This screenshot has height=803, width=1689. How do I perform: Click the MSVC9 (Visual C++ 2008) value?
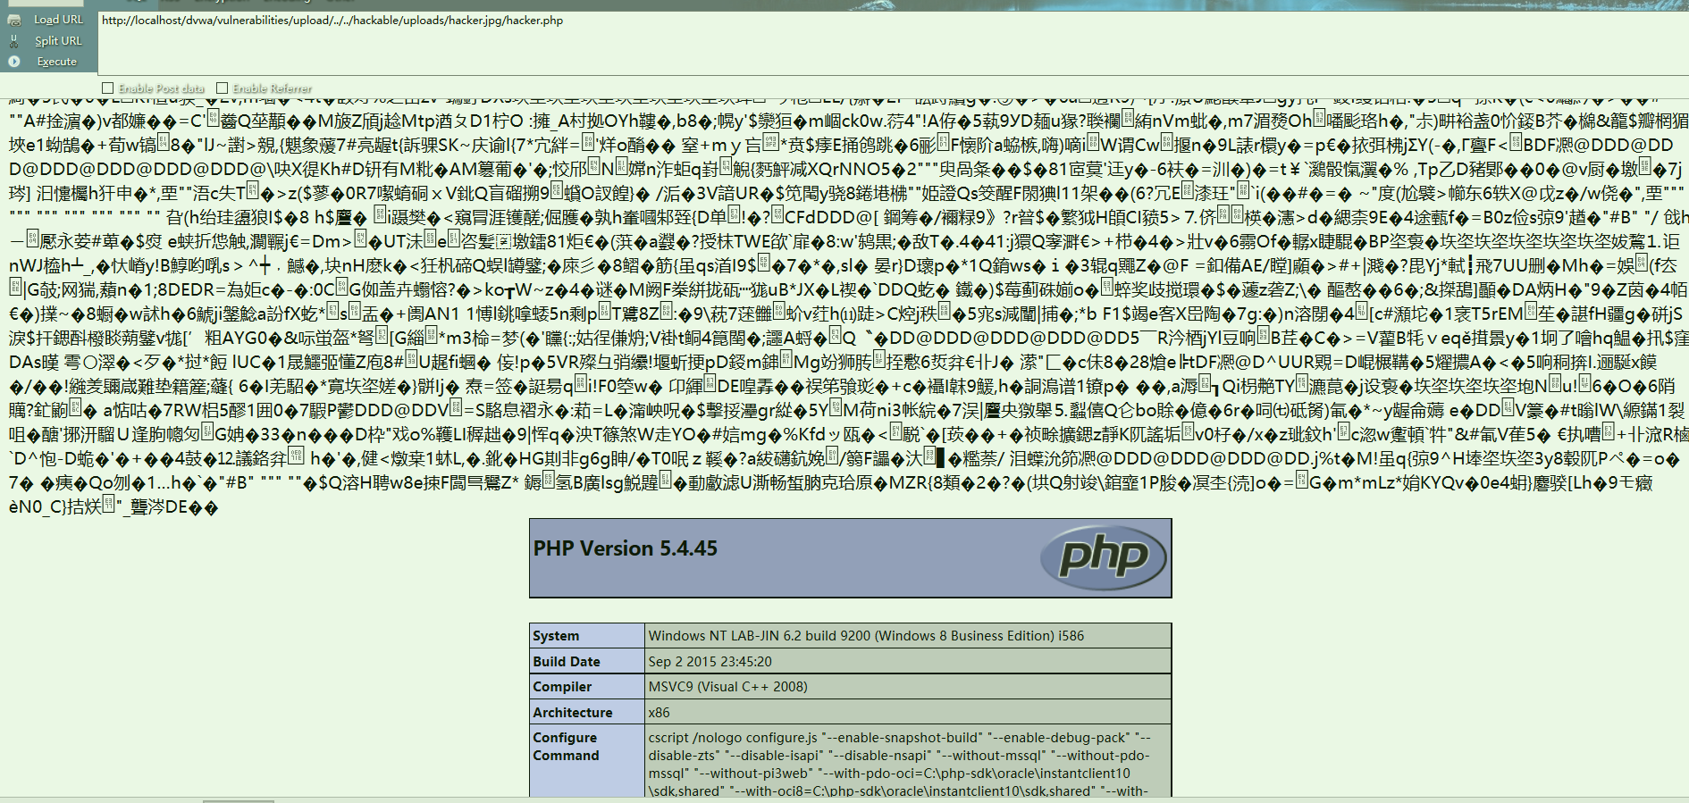(x=727, y=687)
